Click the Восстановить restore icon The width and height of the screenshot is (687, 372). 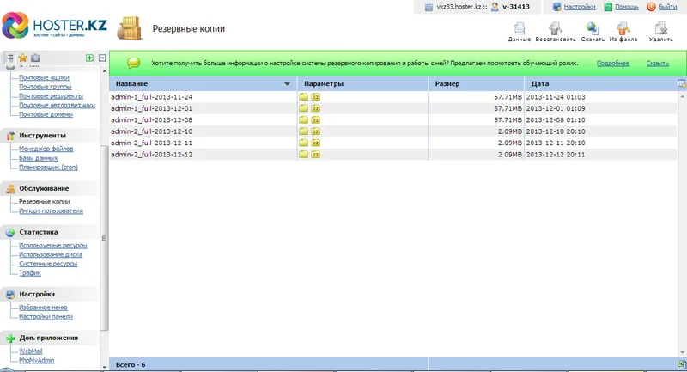click(556, 29)
